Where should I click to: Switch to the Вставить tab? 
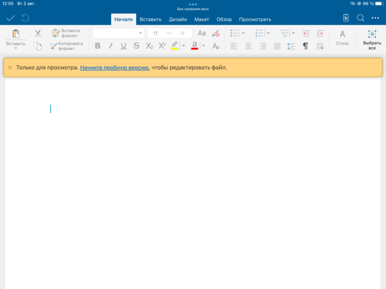150,19
